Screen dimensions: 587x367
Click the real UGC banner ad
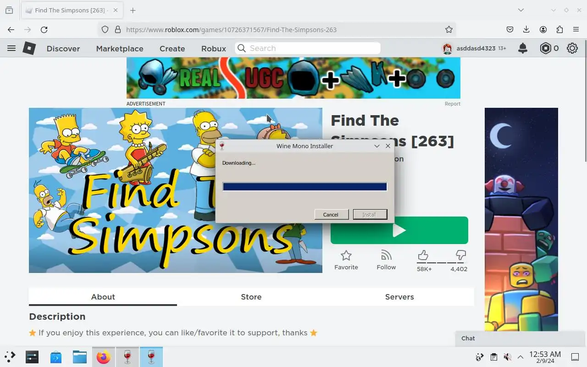click(x=293, y=78)
